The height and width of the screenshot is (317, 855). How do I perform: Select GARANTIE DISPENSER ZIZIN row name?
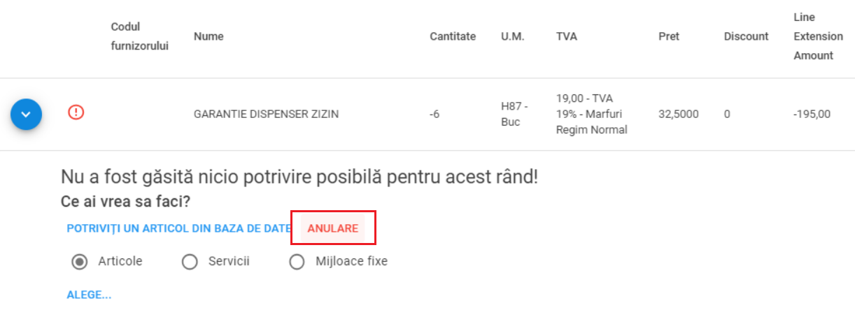click(x=266, y=114)
